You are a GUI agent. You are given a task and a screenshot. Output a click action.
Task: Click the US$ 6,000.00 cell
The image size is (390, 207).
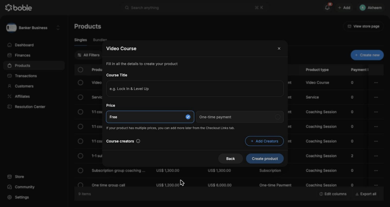(x=220, y=185)
